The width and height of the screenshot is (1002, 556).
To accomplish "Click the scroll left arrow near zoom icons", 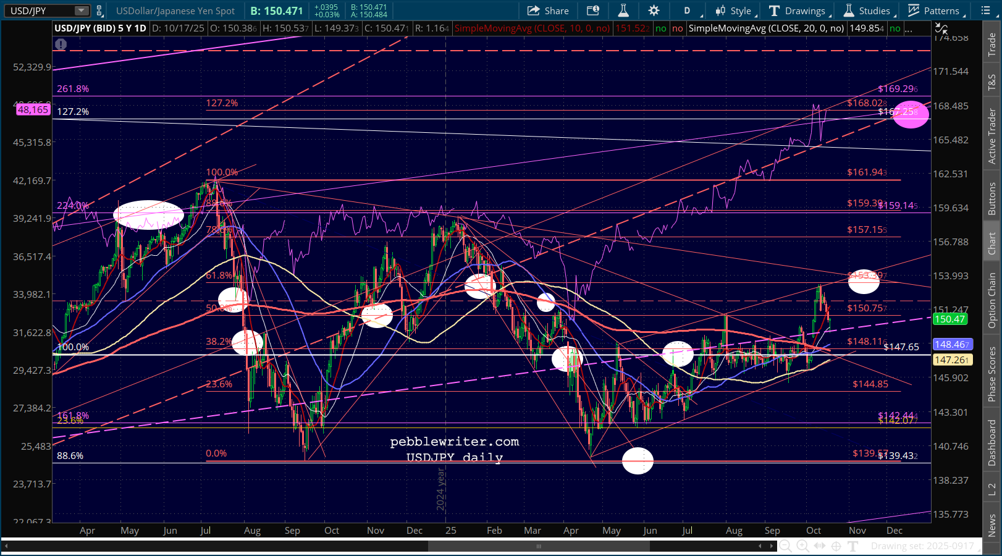I will click(x=760, y=546).
